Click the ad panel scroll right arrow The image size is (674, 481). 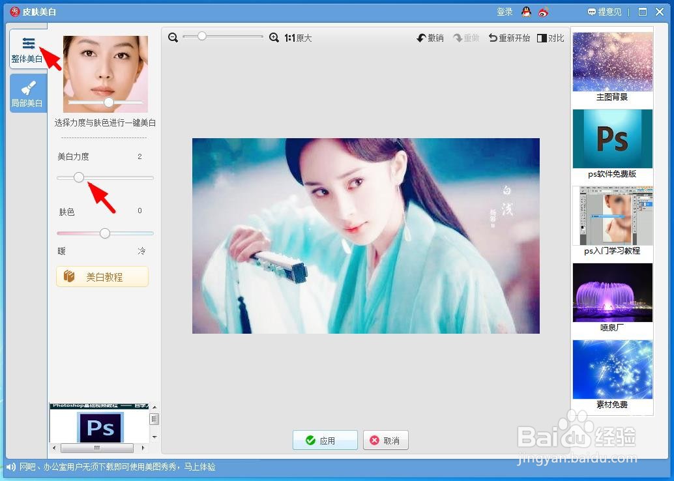point(143,448)
